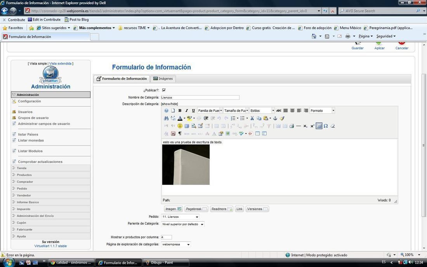
Task: Click the numbered list icon
Action: click(233, 118)
